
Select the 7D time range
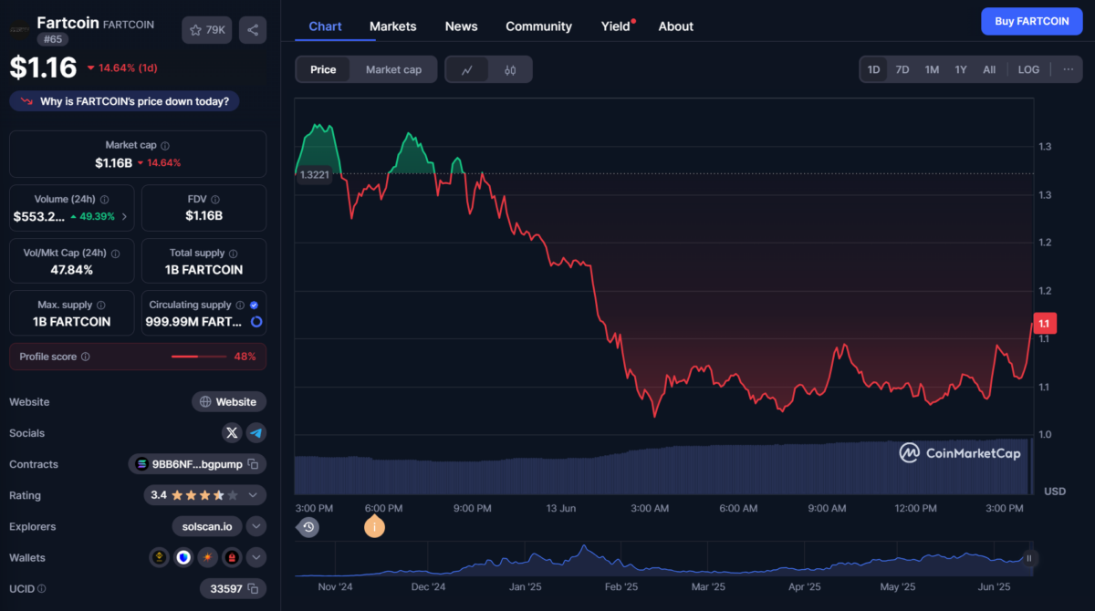(x=902, y=69)
